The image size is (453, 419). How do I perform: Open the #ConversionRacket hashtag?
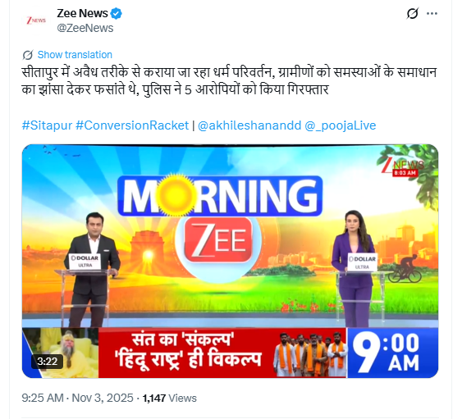[x=132, y=125]
